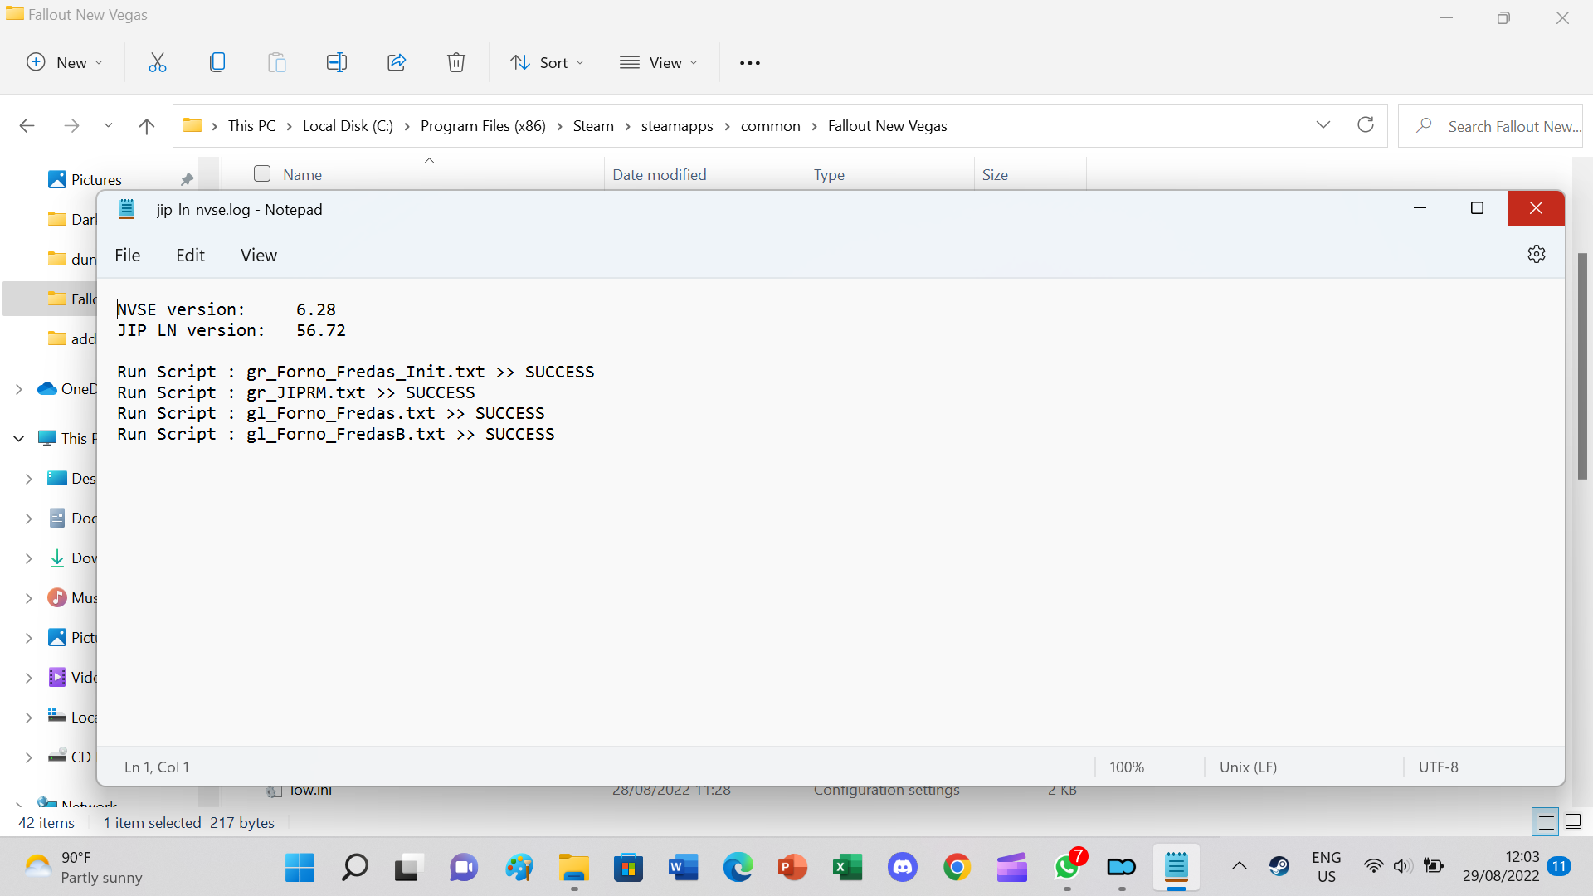The height and width of the screenshot is (896, 1593).
Task: Collapse This PC in navigation pane
Action: pyautogui.click(x=19, y=439)
